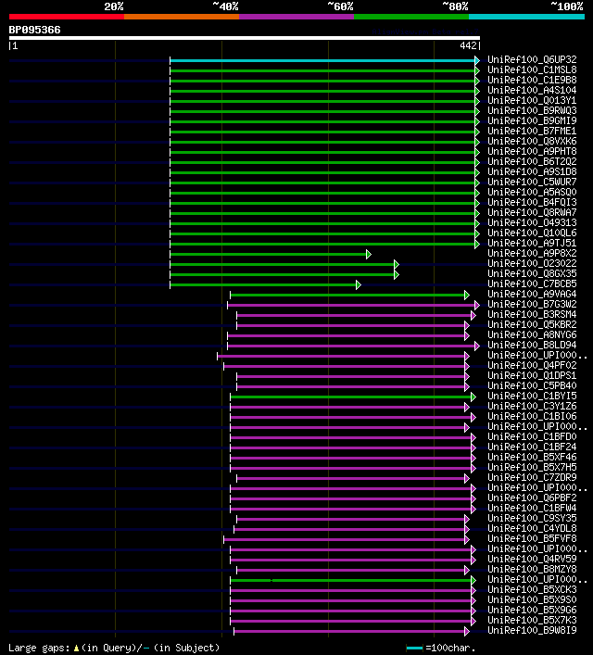
Task: Select the UniRef100_A9VAG4 label
Action: [532, 294]
